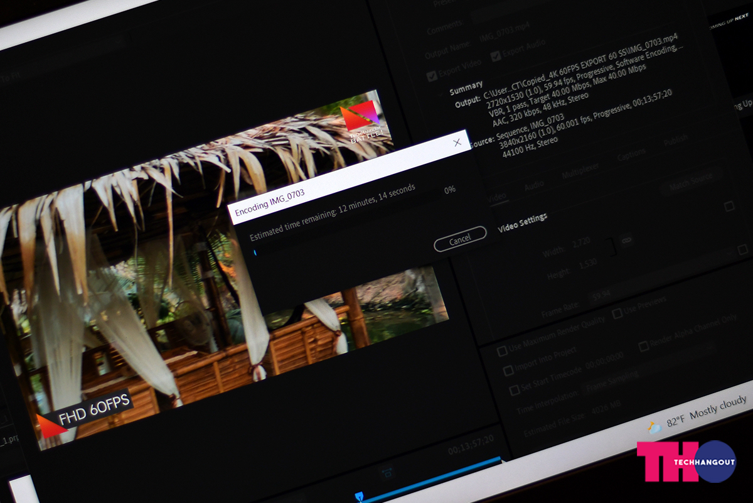Open the Publish tab
This screenshot has width=753, height=503.
tap(675, 141)
